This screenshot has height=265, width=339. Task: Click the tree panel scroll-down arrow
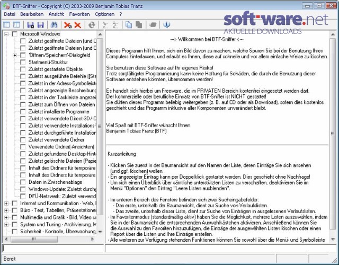coord(100,232)
